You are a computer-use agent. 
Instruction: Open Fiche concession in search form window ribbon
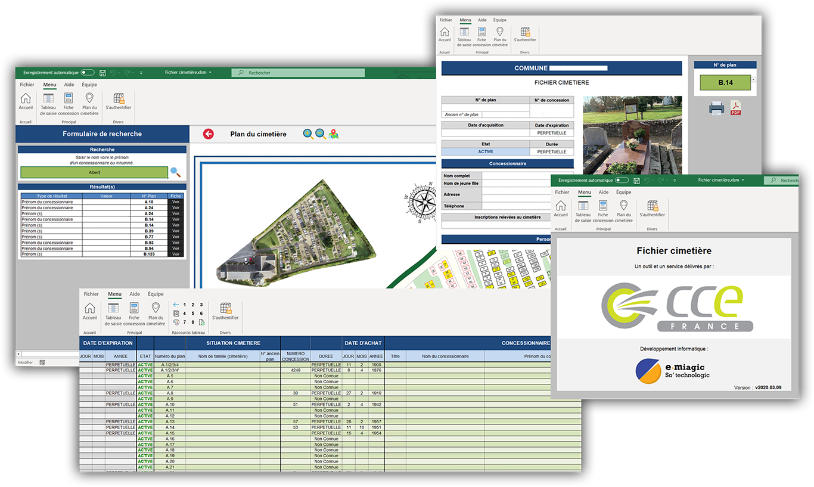click(x=69, y=104)
